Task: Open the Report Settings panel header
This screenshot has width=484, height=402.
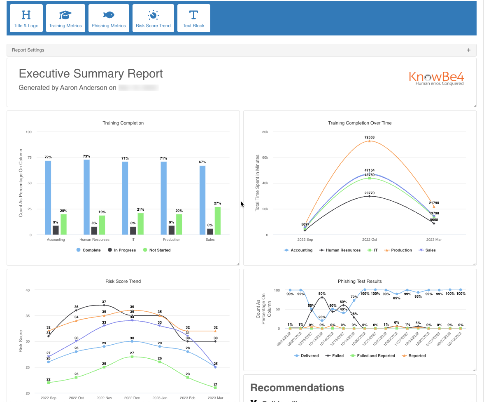Action: (x=28, y=50)
